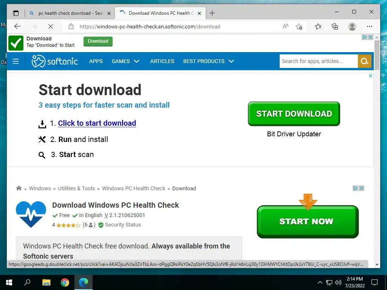Open Read aloud icon in address bar

[286, 26]
